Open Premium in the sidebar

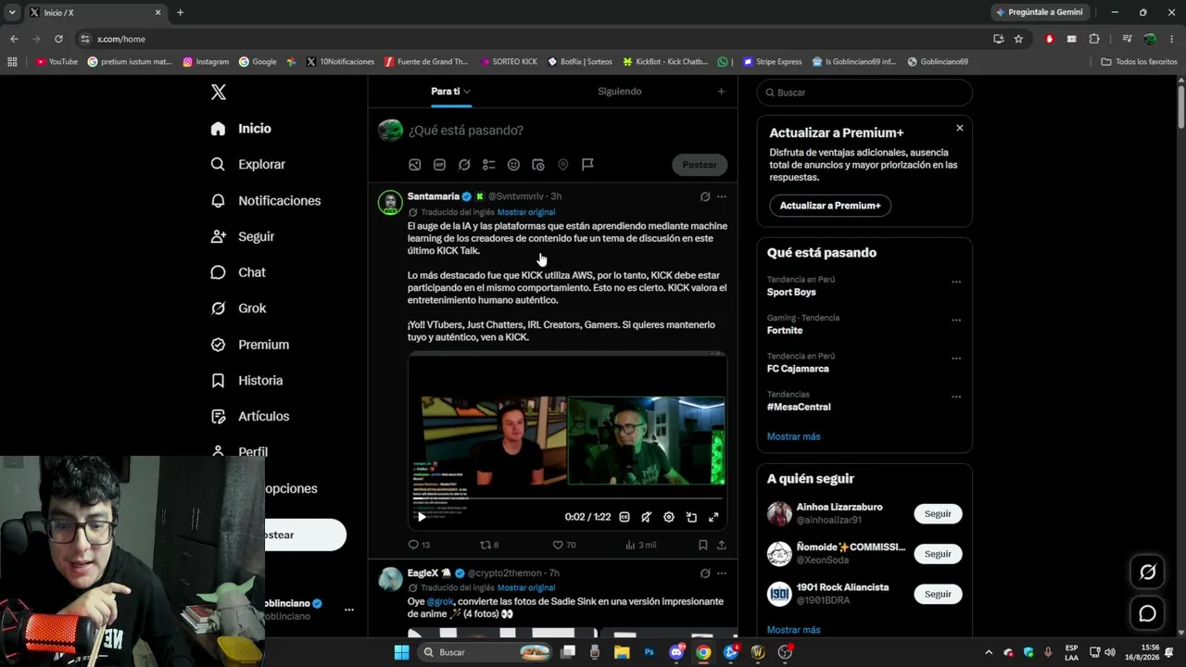[x=250, y=345]
